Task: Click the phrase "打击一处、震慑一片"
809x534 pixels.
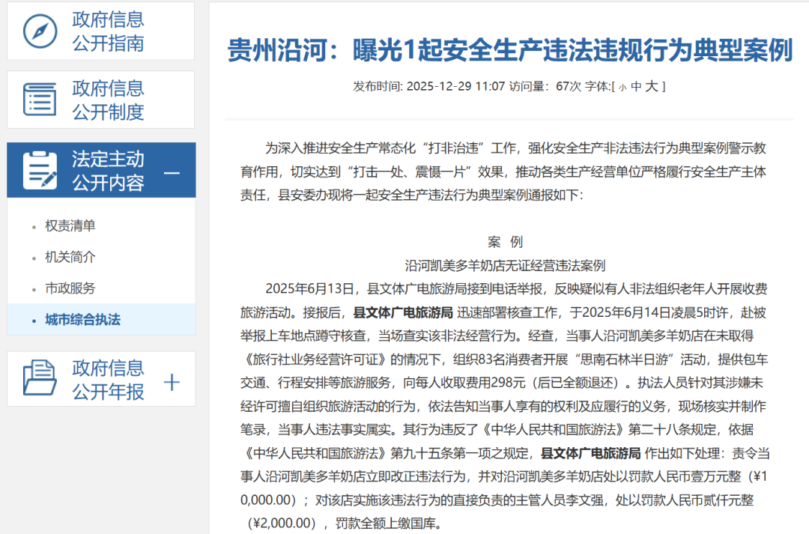Action: pyautogui.click(x=409, y=172)
